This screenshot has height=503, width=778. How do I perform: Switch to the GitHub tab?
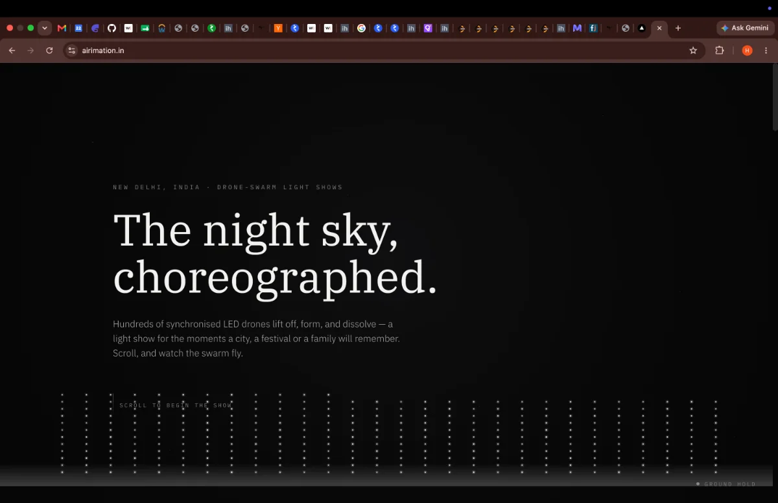(112, 29)
